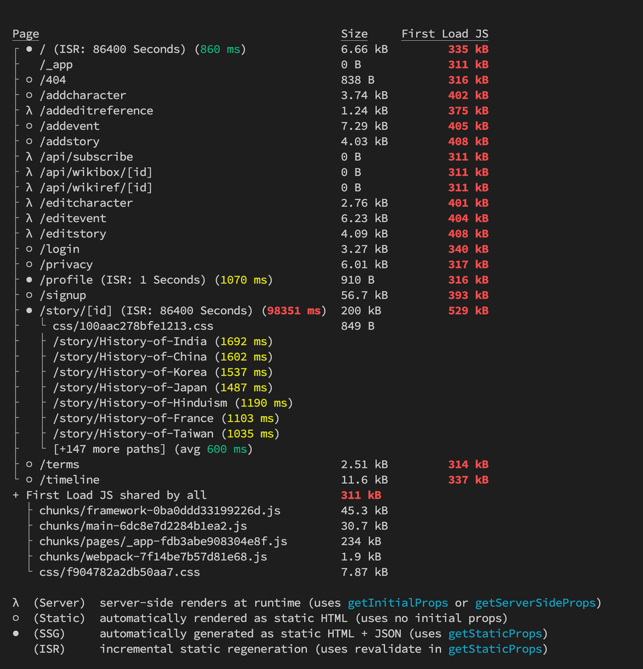Click the /api/wikibox/[id] route
643x669 pixels.
pyautogui.click(x=96, y=172)
